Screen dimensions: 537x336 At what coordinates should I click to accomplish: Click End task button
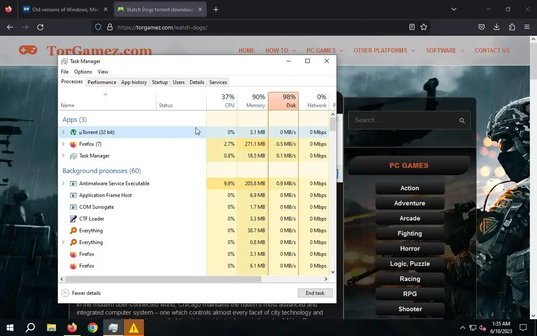click(x=315, y=293)
